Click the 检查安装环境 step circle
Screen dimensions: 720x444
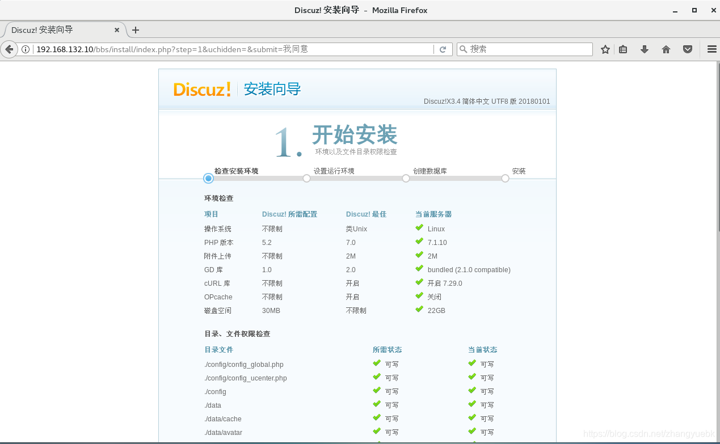point(208,178)
